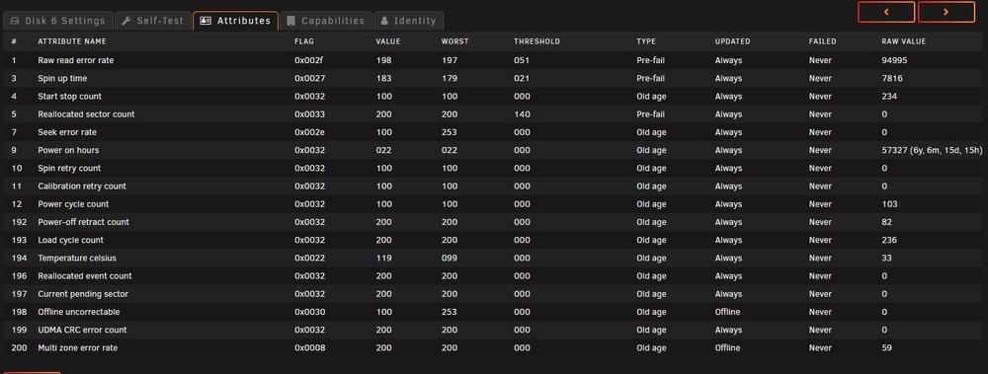Open the Identity tab
Viewport: 988px width, 374px height.
click(x=408, y=21)
